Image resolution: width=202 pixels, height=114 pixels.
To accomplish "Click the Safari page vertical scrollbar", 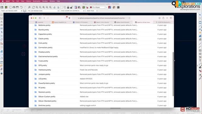I will (x=173, y=74).
